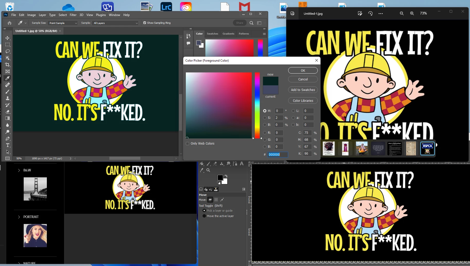The width and height of the screenshot is (470, 266).
Task: Select the Spot Healing Brush tool
Action: (x=7, y=85)
